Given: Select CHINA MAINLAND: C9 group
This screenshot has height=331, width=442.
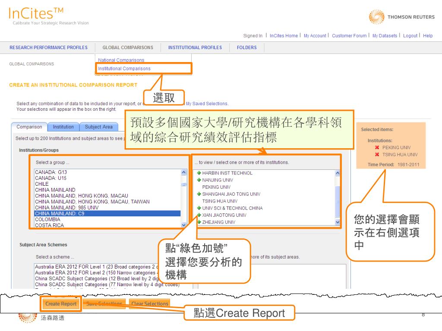Looking at the screenshot, I should [x=107, y=213].
